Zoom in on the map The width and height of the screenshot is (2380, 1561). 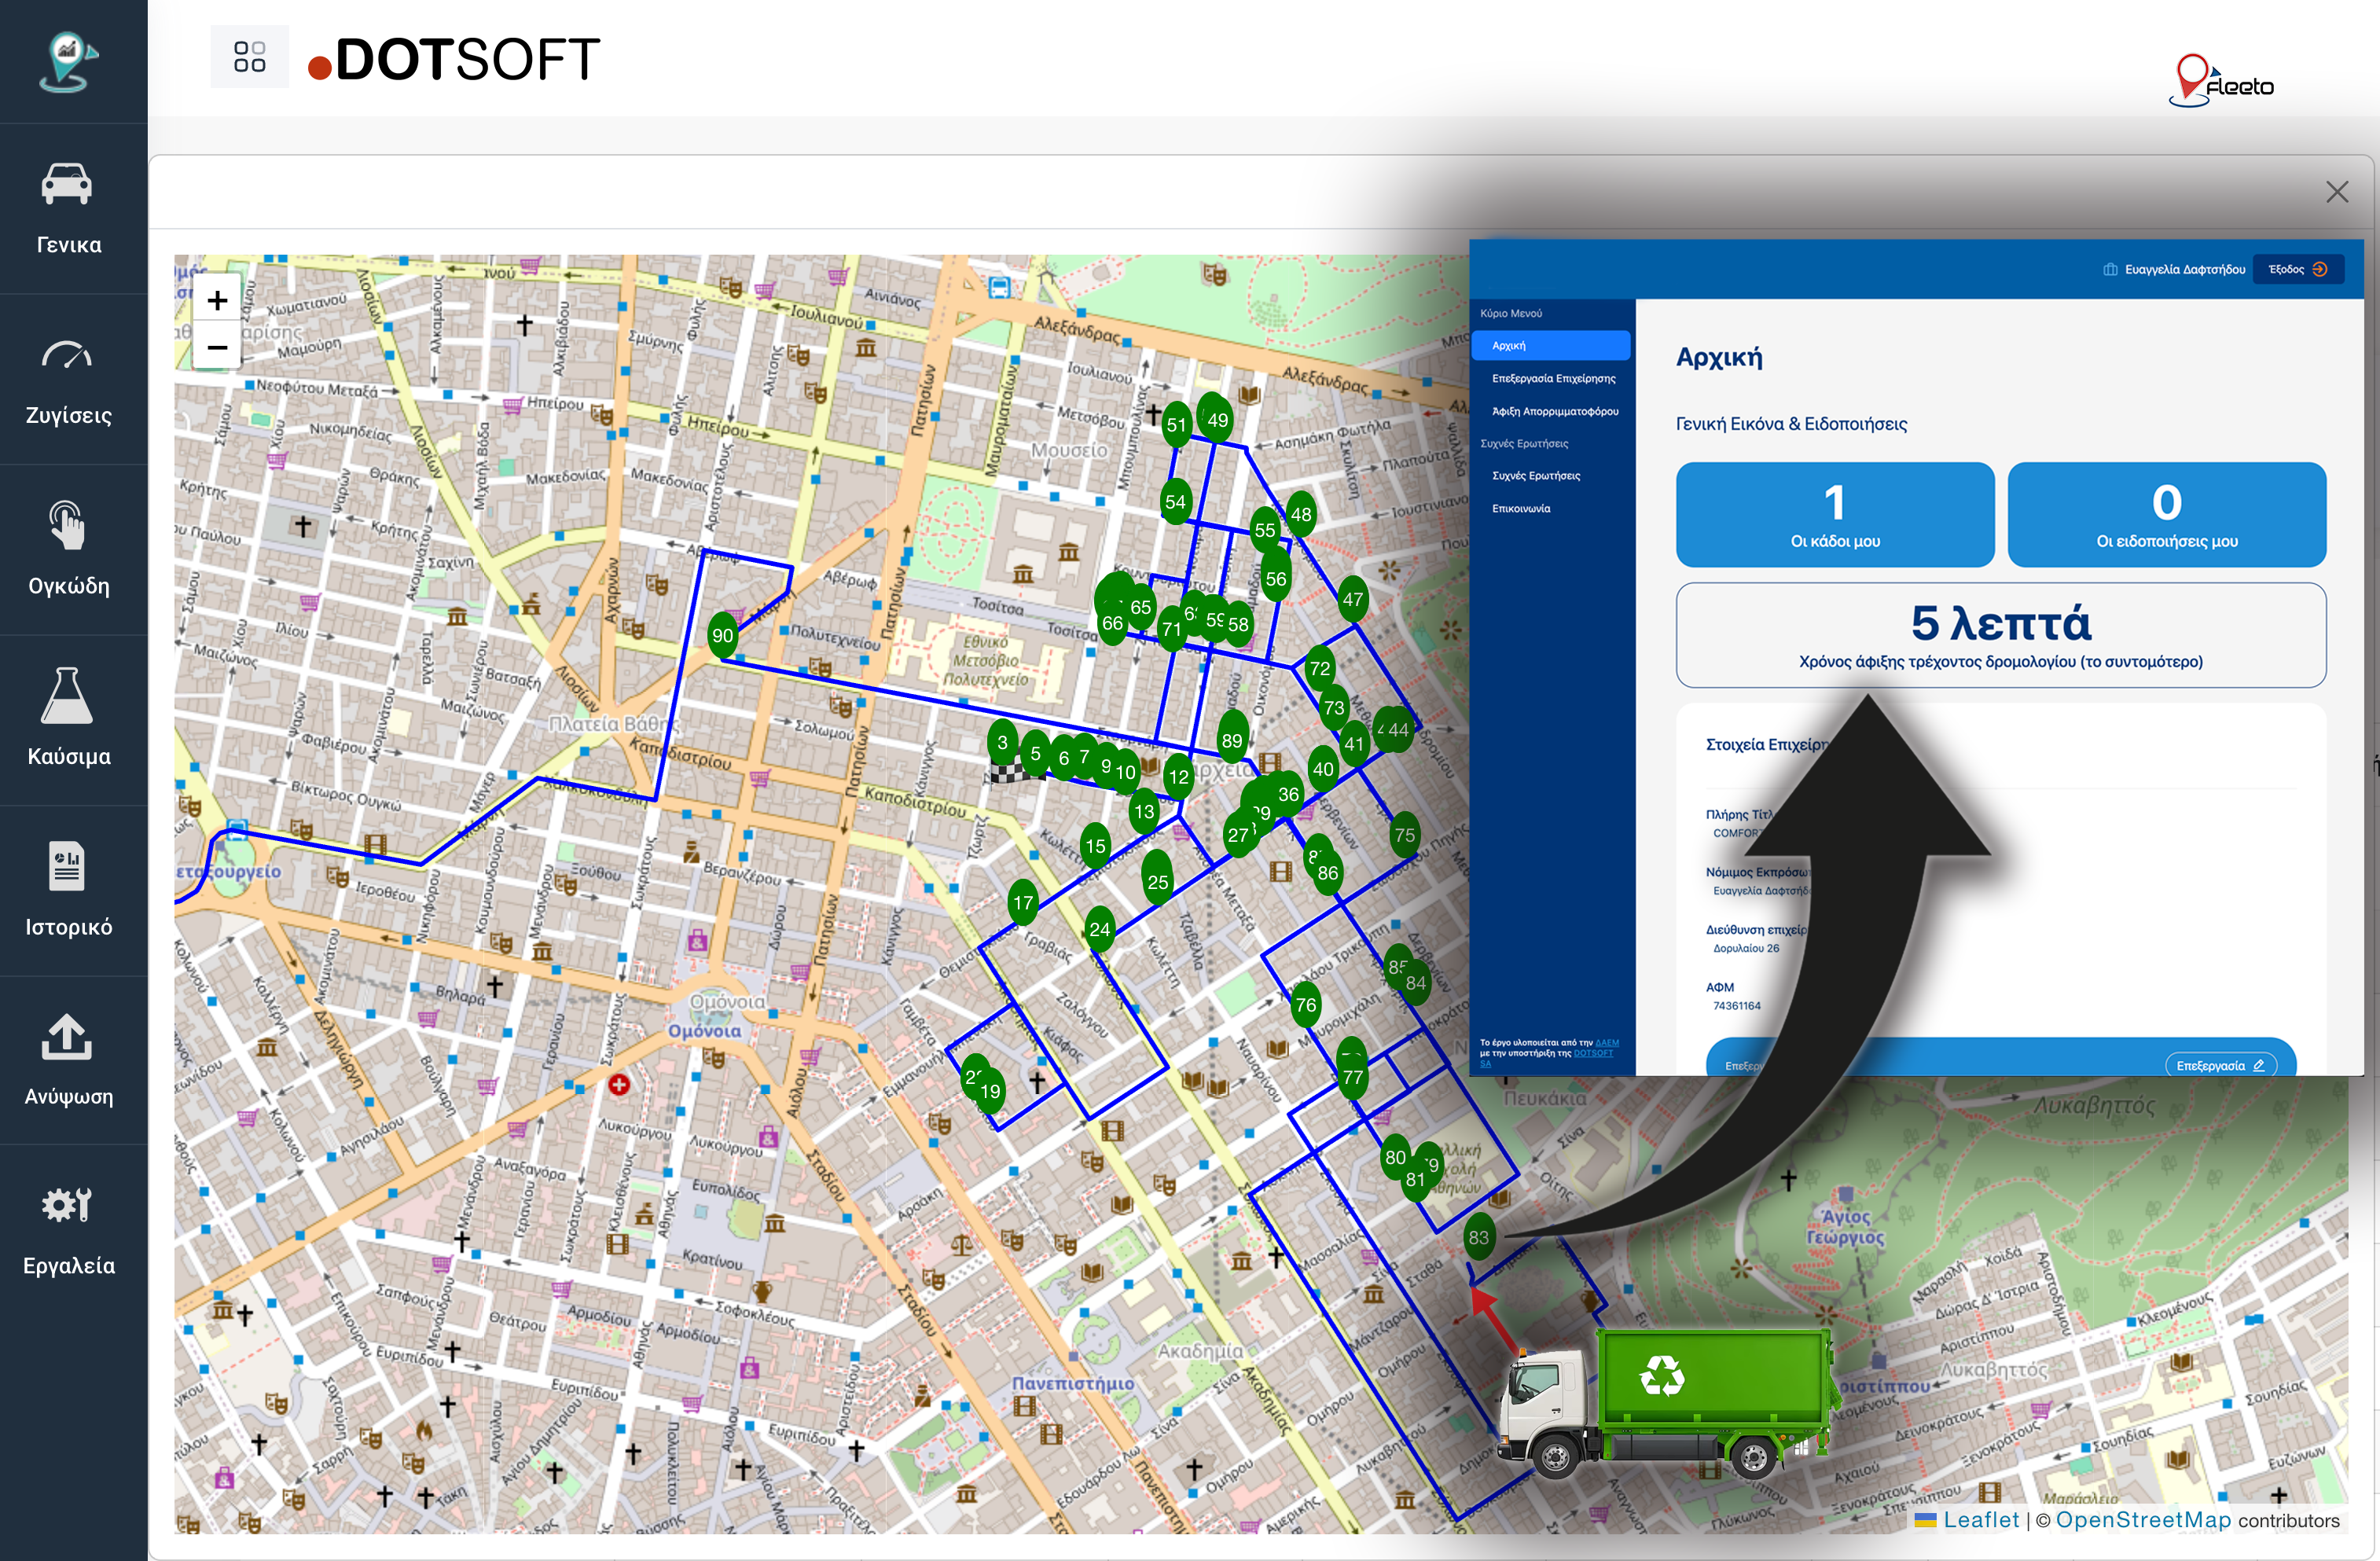217,300
